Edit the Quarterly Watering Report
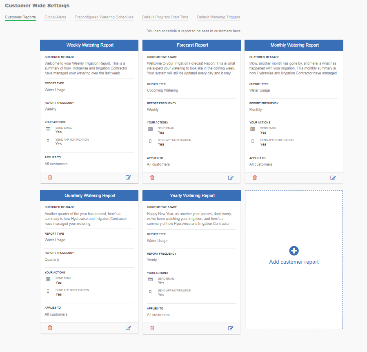367x352 pixels. coord(128,328)
